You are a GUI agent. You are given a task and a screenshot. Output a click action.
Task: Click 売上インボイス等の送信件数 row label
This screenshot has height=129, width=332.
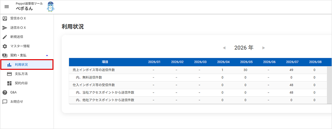(94, 70)
